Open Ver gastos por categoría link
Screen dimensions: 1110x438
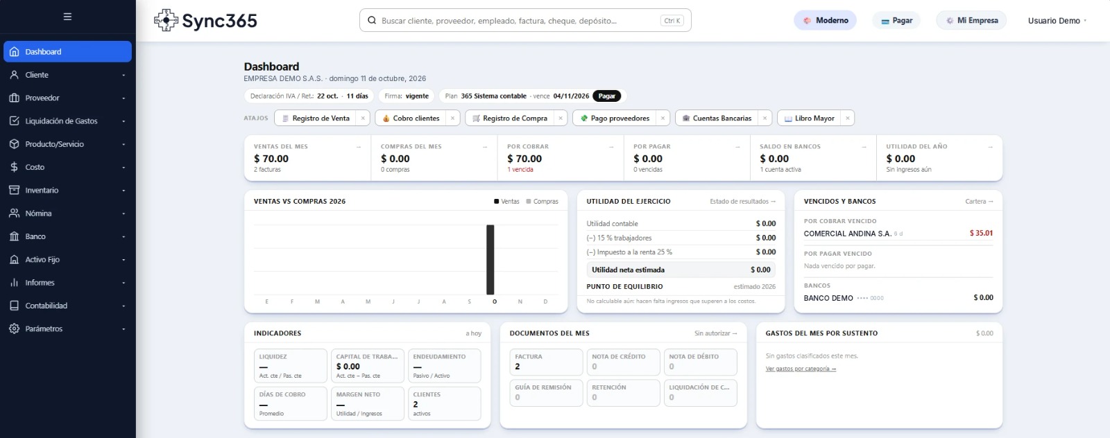(x=801, y=369)
